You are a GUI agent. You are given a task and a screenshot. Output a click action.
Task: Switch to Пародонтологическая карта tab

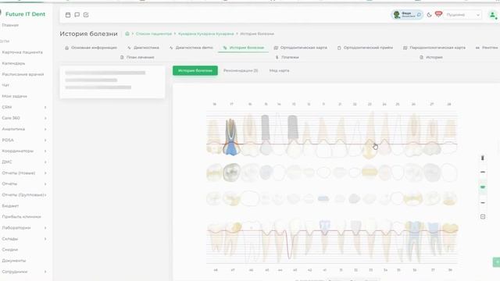click(434, 48)
